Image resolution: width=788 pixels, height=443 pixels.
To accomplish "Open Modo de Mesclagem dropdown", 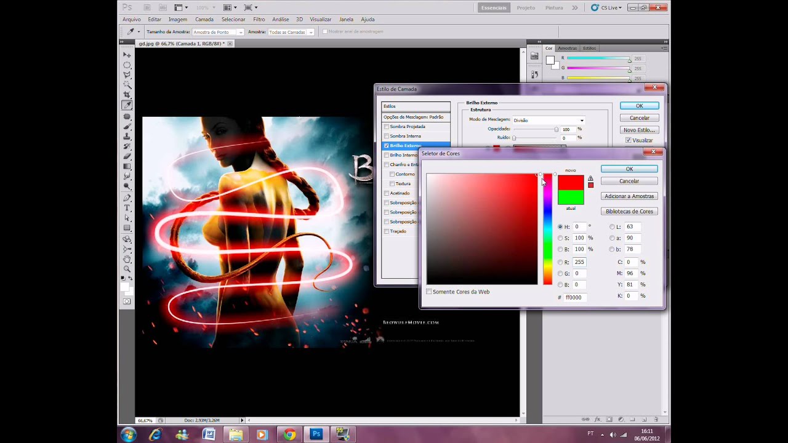I will click(549, 121).
